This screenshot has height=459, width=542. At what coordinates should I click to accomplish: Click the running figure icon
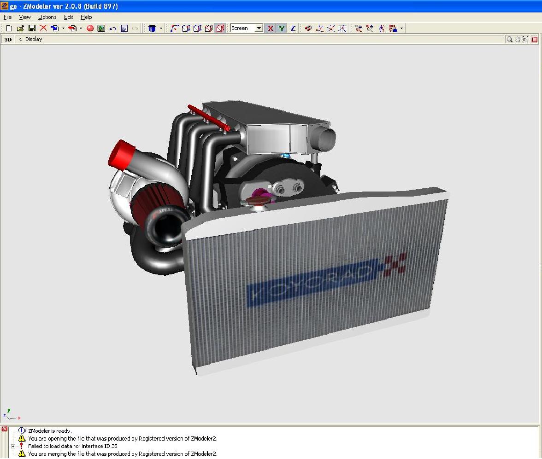pyautogui.click(x=382, y=29)
